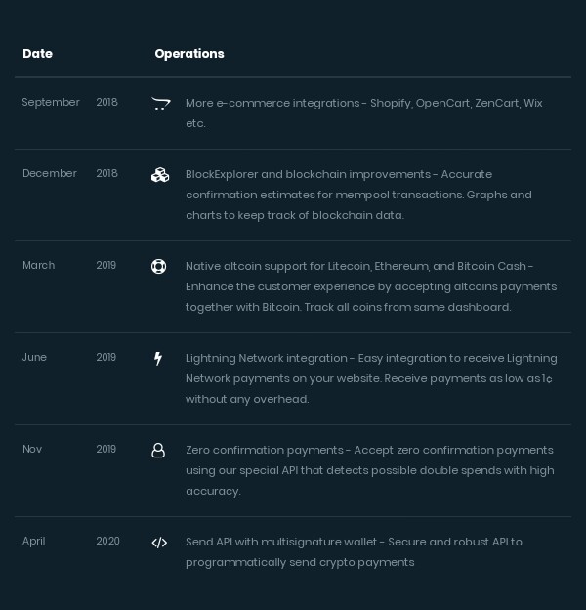Click the 2020 year label
Screen dimensions: 586x610
[x=107, y=542]
